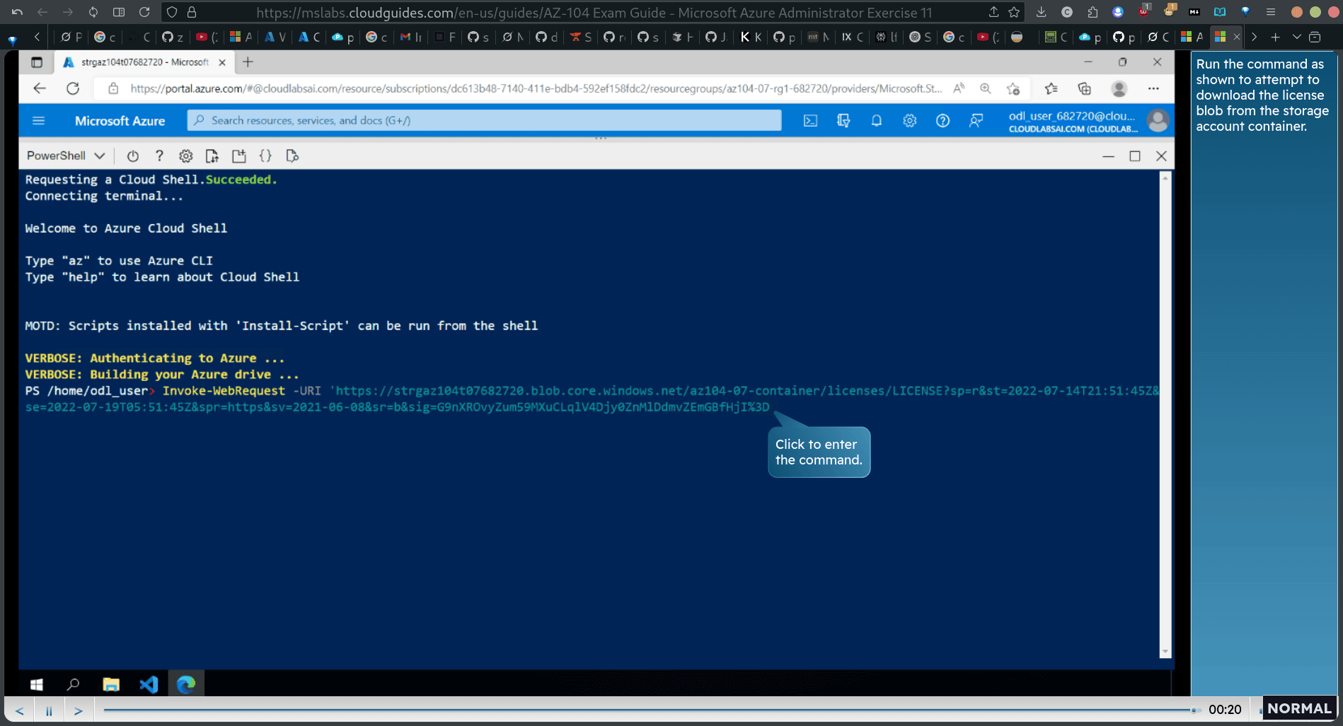Refresh the Azure portal page in Edge
Viewport: 1343px width, 726px height.
pyautogui.click(x=73, y=88)
